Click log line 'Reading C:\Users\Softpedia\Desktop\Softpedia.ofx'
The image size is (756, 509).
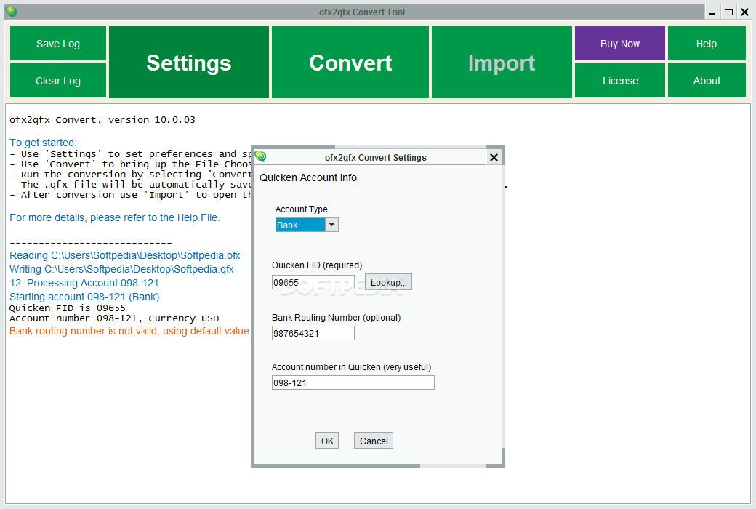[125, 255]
